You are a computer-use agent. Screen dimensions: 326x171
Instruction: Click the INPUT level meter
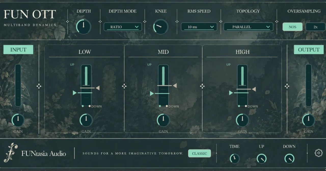point(18,85)
